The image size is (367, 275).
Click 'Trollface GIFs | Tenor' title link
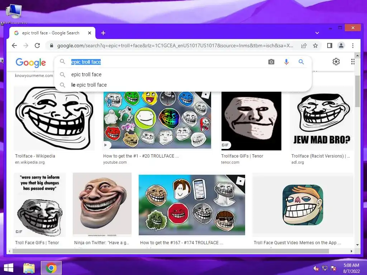pos(242,156)
